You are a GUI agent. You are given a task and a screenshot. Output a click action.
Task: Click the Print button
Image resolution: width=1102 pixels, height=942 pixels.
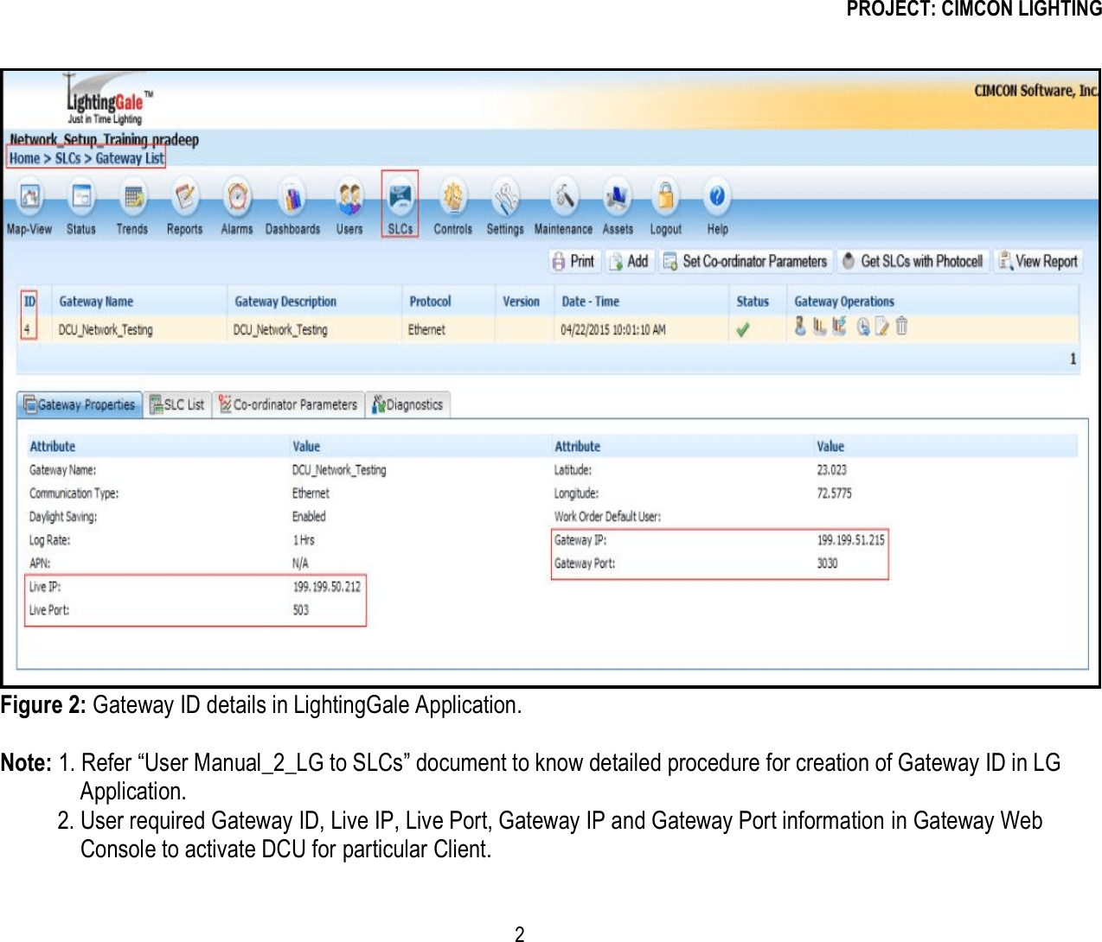573,261
